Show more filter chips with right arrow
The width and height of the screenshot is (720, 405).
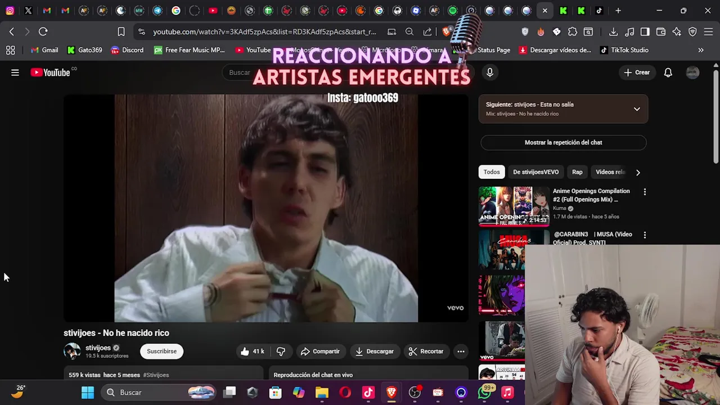tap(638, 173)
